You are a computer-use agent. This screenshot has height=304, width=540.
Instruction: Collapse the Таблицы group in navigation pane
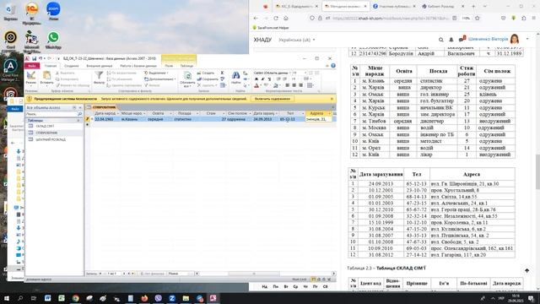pyautogui.click(x=78, y=120)
